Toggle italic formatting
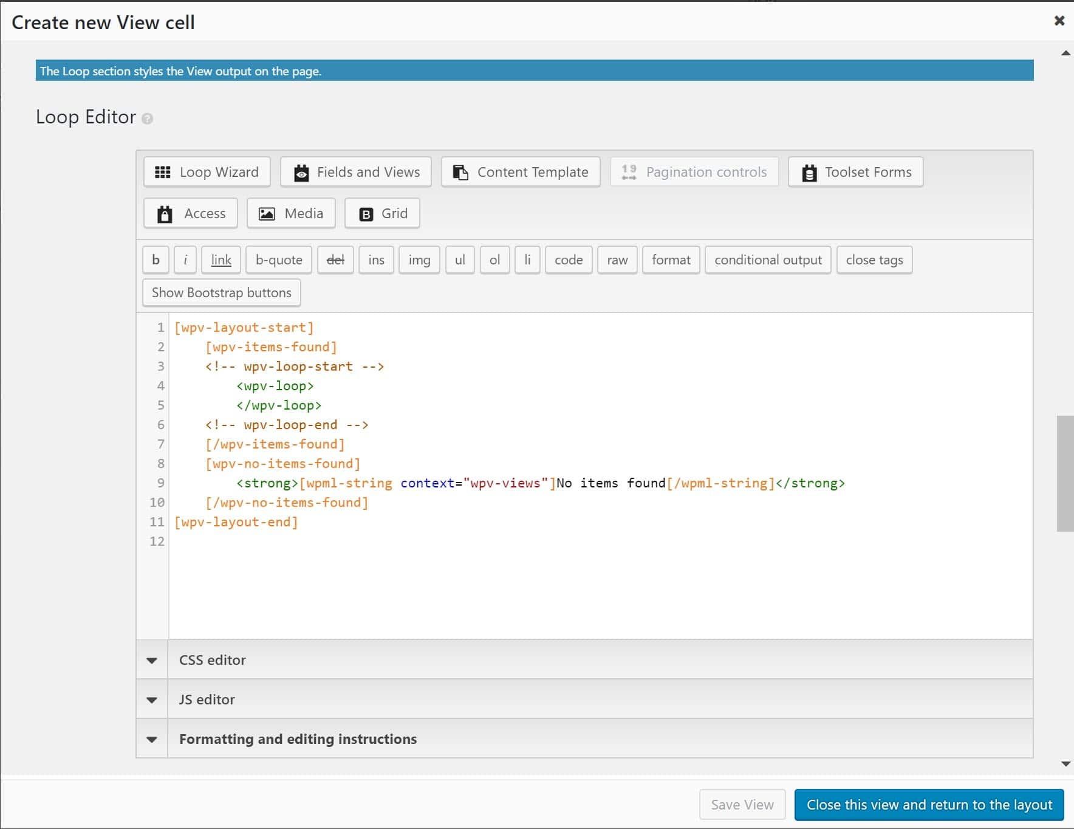The image size is (1074, 829). (185, 260)
